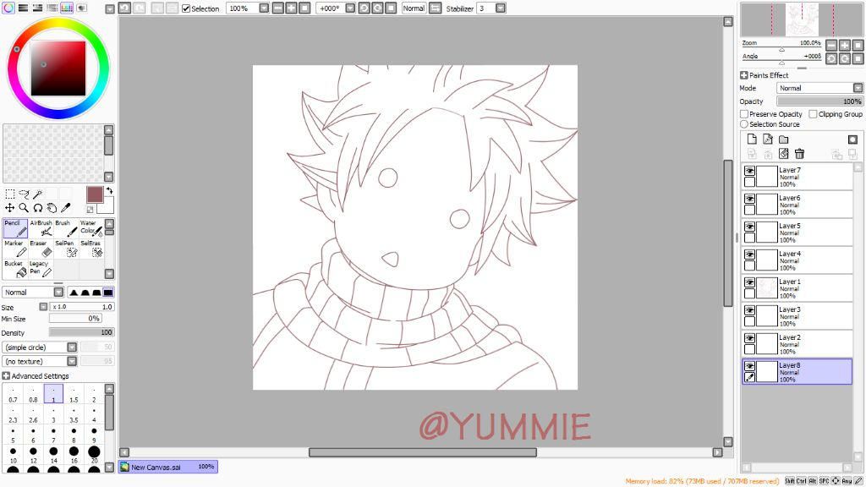Screen dimensions: 866x487
Task: Enable Clipping Group checkbox
Action: pyautogui.click(x=813, y=114)
